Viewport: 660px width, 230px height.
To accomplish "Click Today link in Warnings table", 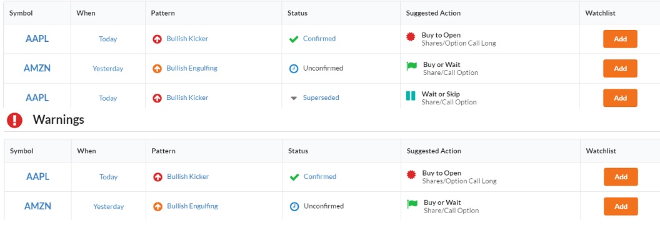I will (x=108, y=177).
